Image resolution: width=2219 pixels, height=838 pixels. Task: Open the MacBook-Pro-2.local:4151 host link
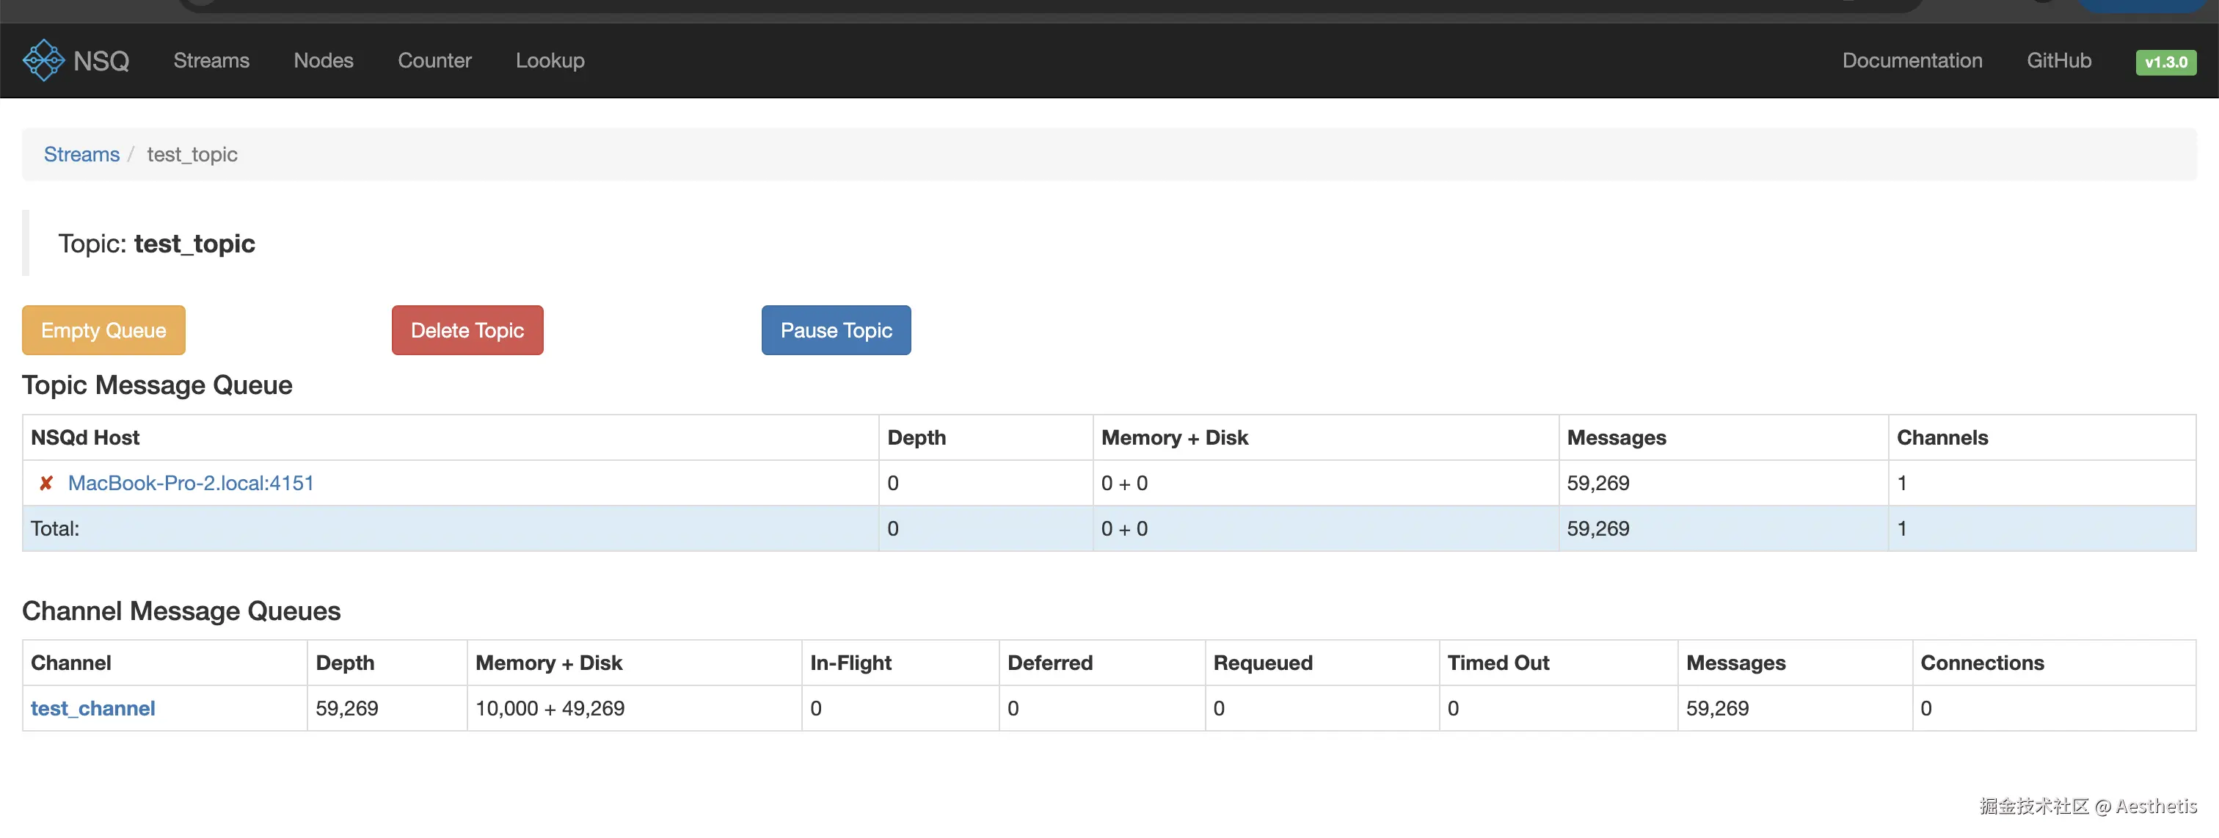pyautogui.click(x=190, y=483)
